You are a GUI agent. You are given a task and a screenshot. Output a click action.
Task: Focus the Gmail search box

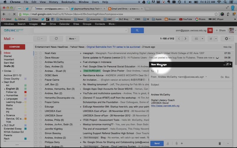80,30
